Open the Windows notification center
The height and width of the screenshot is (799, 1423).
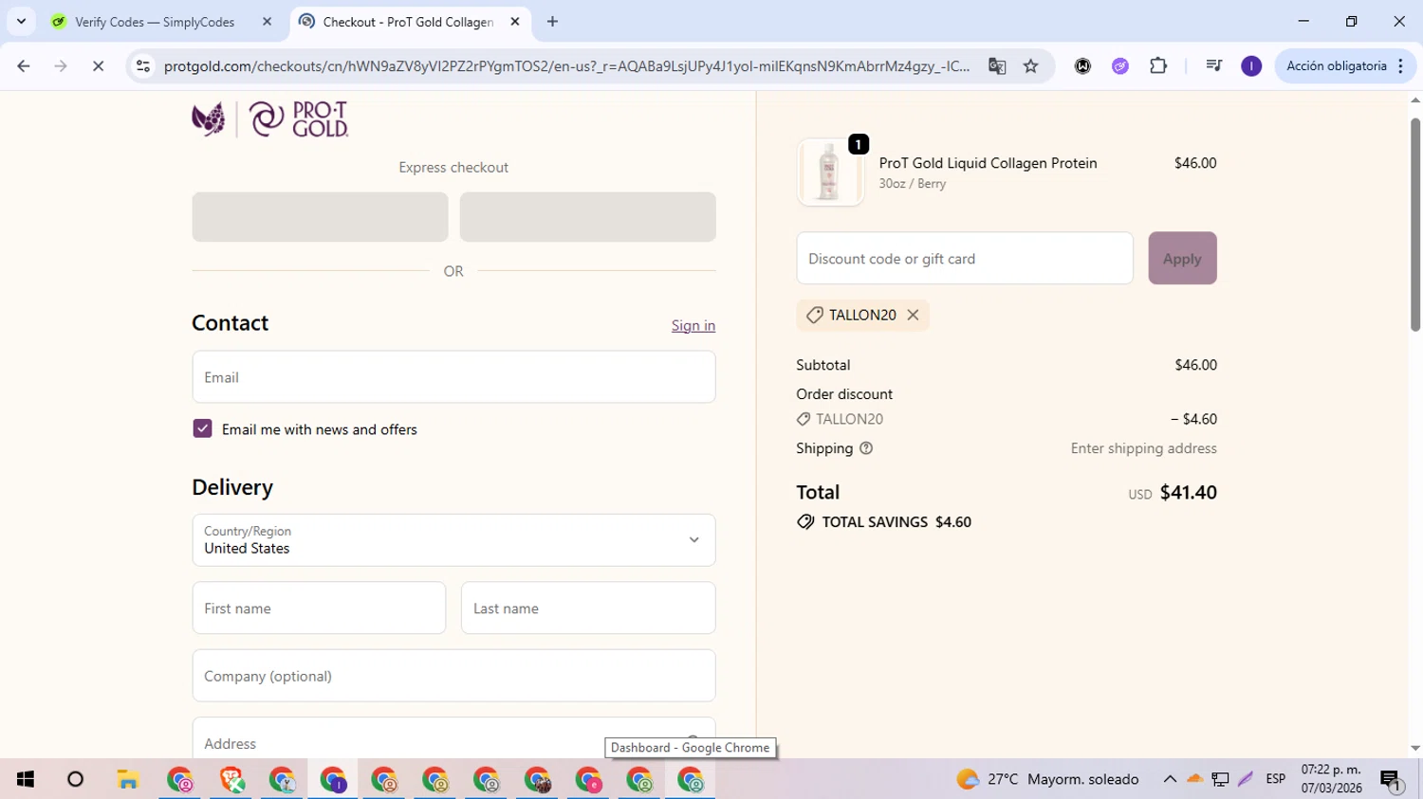[1391, 780]
